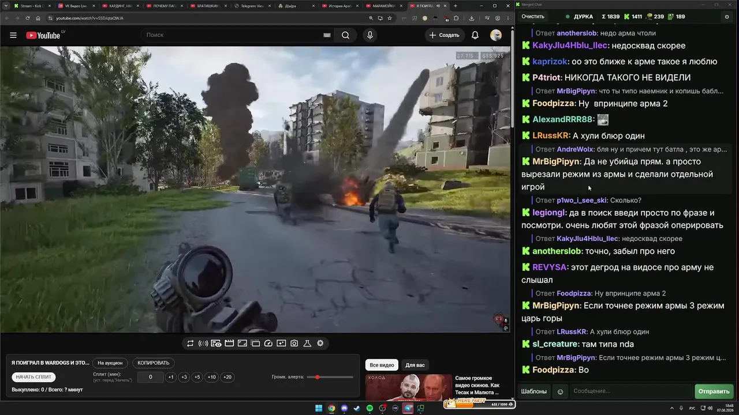The height and width of the screenshot is (415, 739).
Task: Click the browser address bar URL
Action: (89, 18)
